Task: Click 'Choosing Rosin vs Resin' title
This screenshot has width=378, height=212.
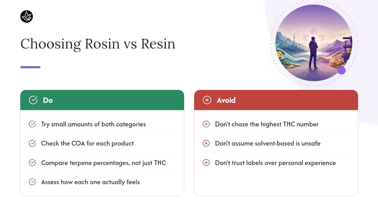Action: coord(98,44)
